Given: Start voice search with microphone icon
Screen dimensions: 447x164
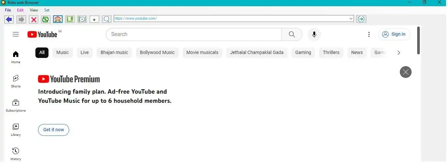Looking at the screenshot, I should click(x=314, y=34).
